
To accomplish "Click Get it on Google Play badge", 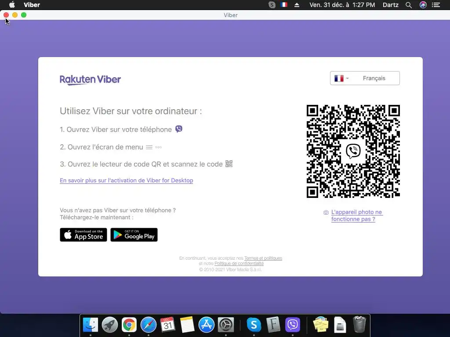I will coord(134,235).
